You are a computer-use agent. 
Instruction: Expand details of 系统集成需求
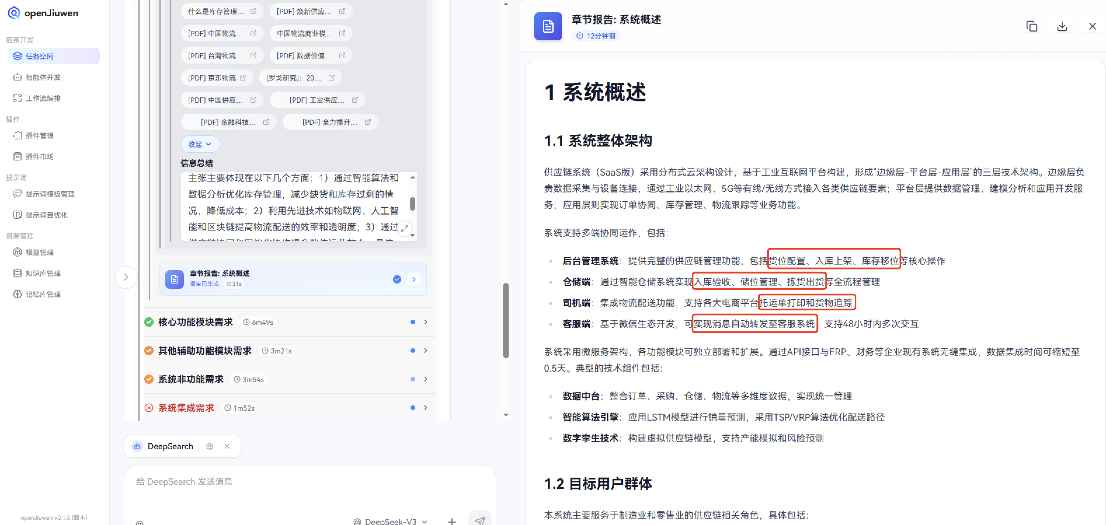point(425,407)
